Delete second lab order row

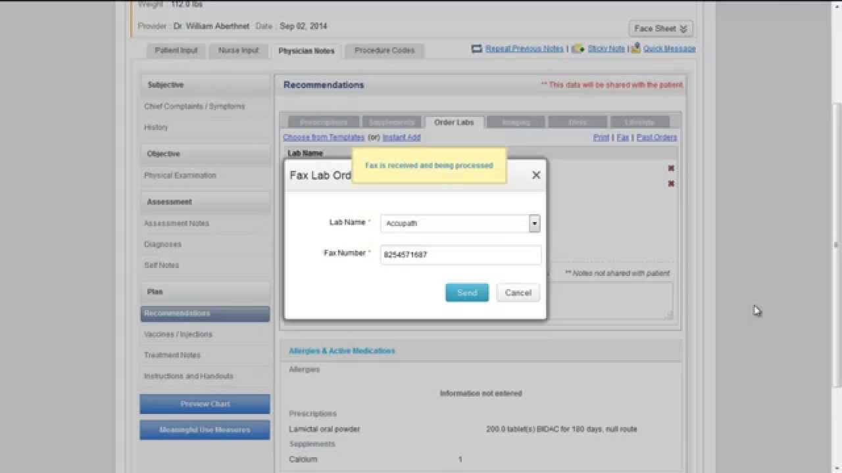point(671,183)
